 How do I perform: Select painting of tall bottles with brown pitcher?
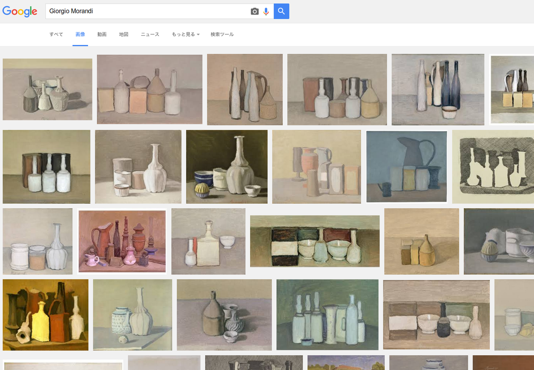coord(245,89)
